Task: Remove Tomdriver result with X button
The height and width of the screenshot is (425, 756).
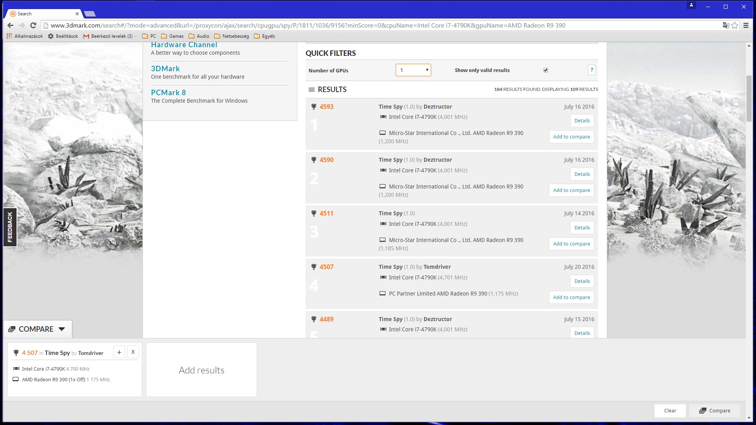Action: click(x=133, y=352)
